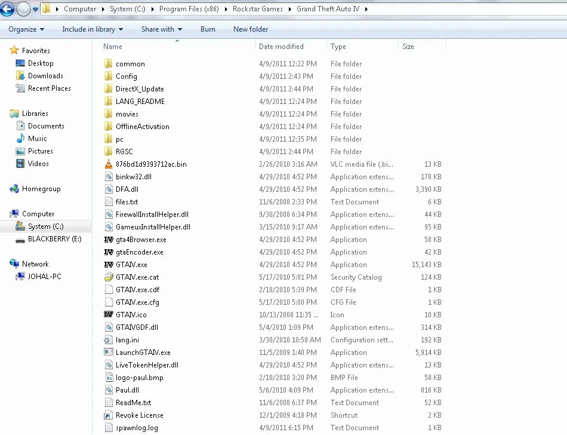Sort by the Name column header

(x=112, y=47)
